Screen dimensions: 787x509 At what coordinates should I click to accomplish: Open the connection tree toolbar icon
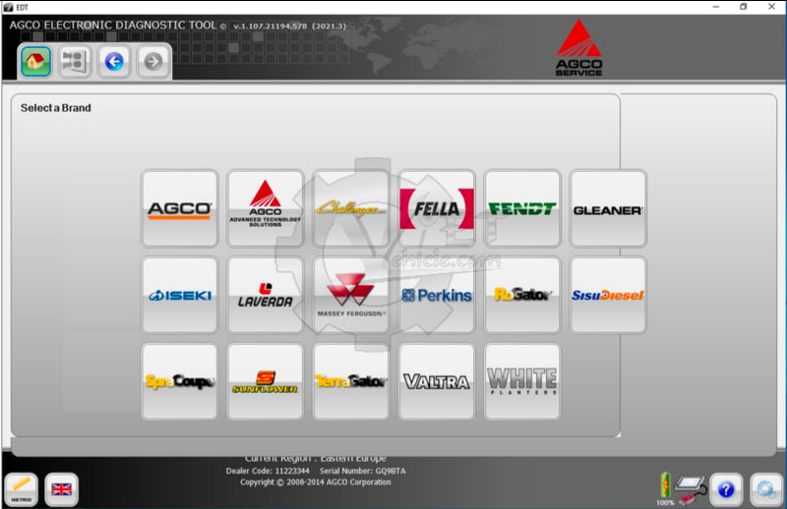[75, 62]
